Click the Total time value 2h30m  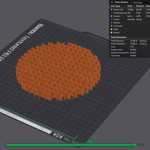coord(133,55)
